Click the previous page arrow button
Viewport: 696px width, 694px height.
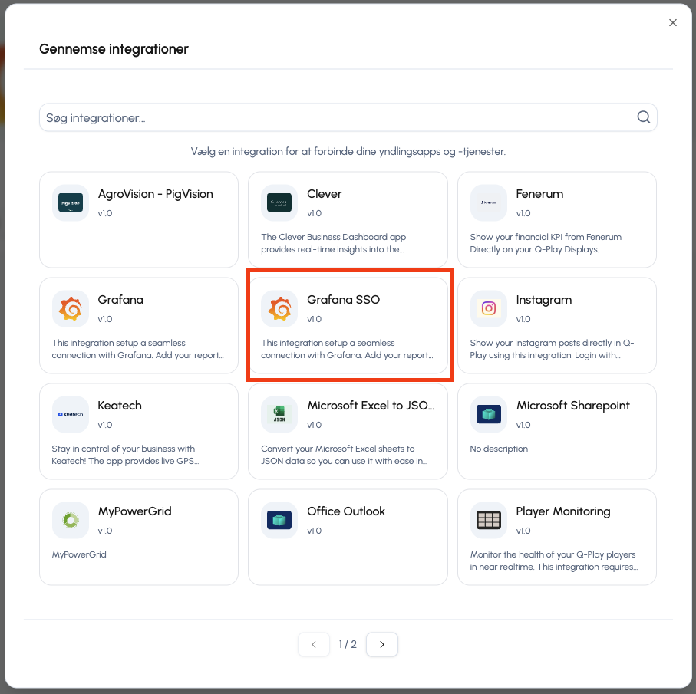pyautogui.click(x=314, y=644)
